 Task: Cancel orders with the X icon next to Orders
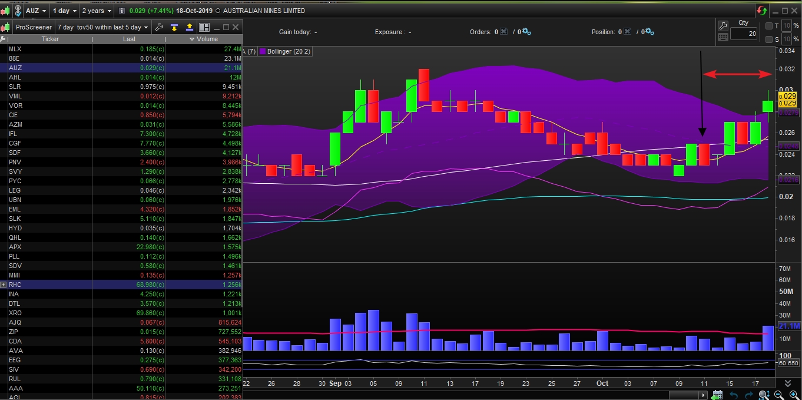pos(503,32)
